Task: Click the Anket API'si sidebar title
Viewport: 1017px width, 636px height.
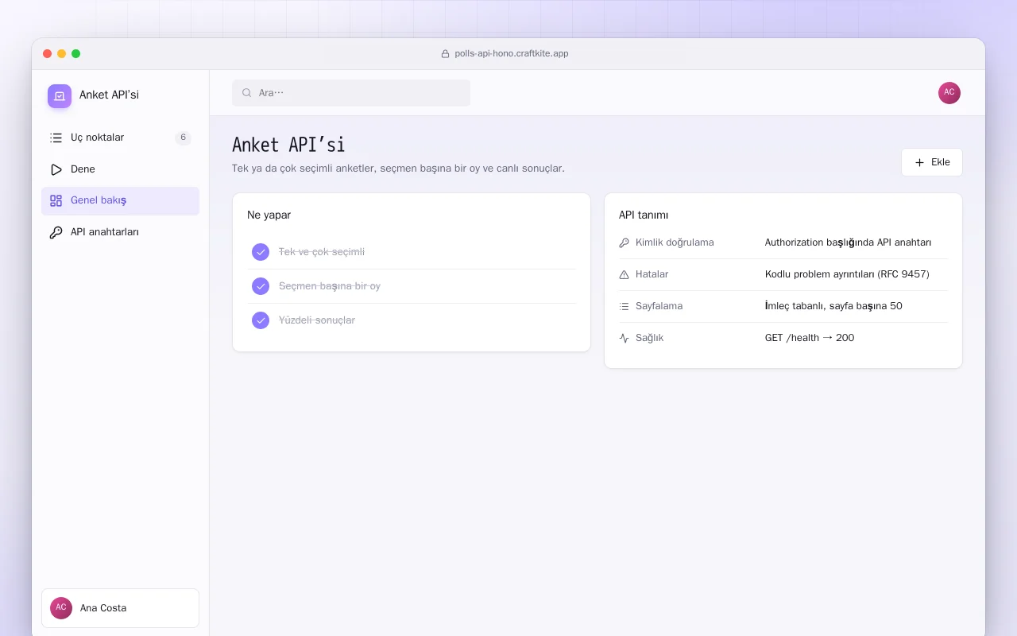Action: (x=109, y=95)
